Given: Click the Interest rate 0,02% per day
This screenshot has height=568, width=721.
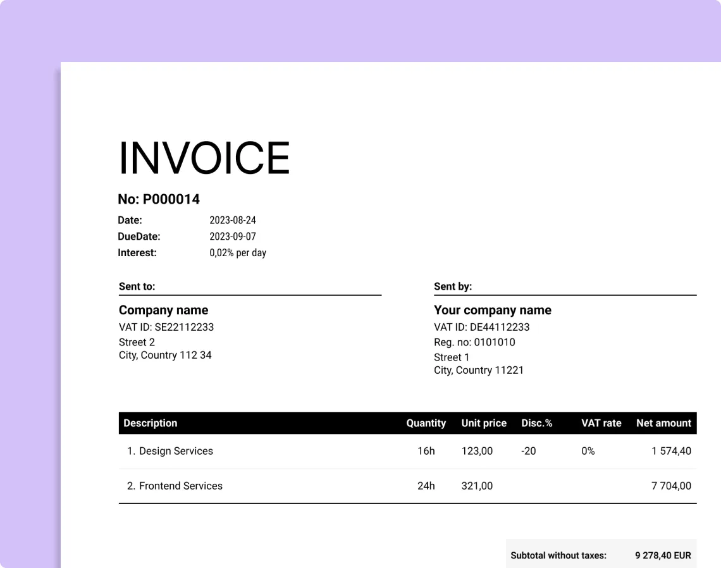Looking at the screenshot, I should pos(238,252).
